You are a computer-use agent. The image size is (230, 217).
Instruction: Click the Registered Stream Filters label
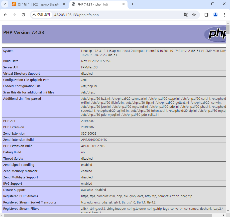tap(21, 209)
